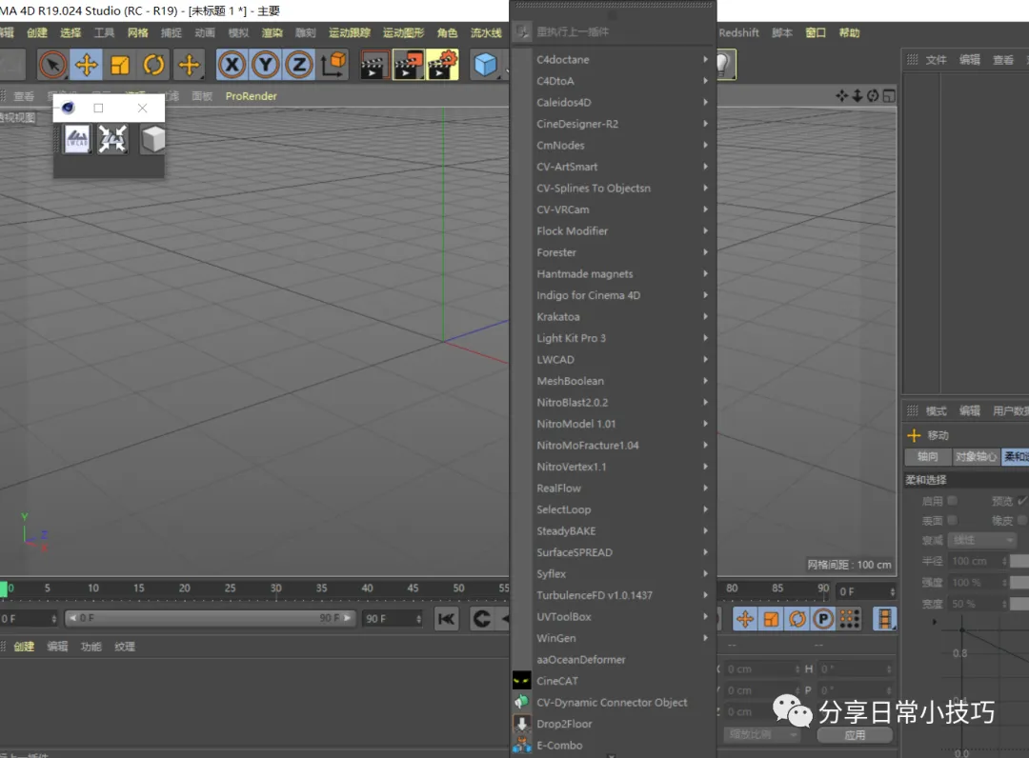Image resolution: width=1029 pixels, height=758 pixels.
Task: Expand the RealFlow submenu
Action: [613, 489]
